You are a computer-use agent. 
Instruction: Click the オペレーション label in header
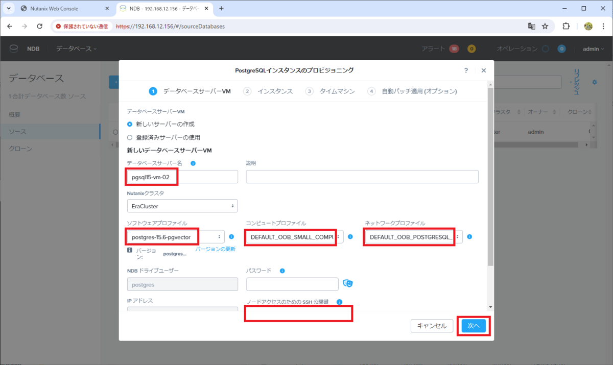click(x=517, y=48)
